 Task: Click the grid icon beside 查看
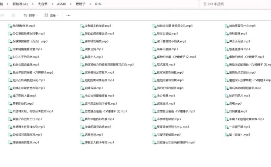(x=46, y=15)
